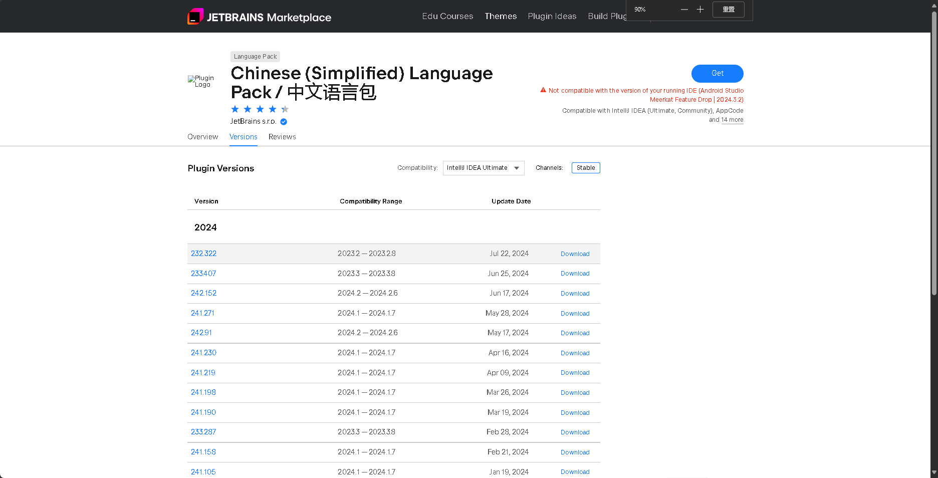Screen dimensions: 938x478
Task: Open the IntelliJ IDEA Ultimate compatibility dropdown
Action: (484, 168)
